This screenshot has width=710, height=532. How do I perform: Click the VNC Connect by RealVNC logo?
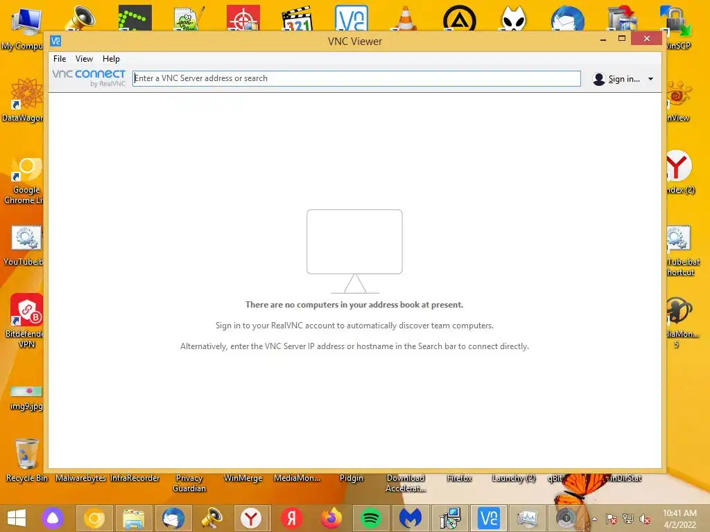coord(89,78)
